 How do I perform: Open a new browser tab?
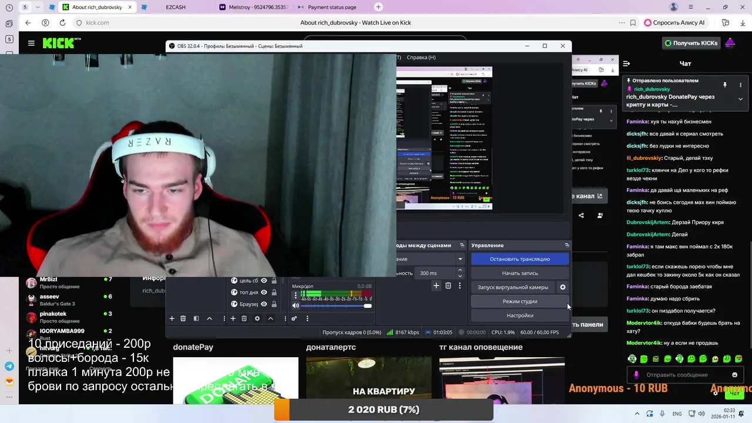(378, 7)
